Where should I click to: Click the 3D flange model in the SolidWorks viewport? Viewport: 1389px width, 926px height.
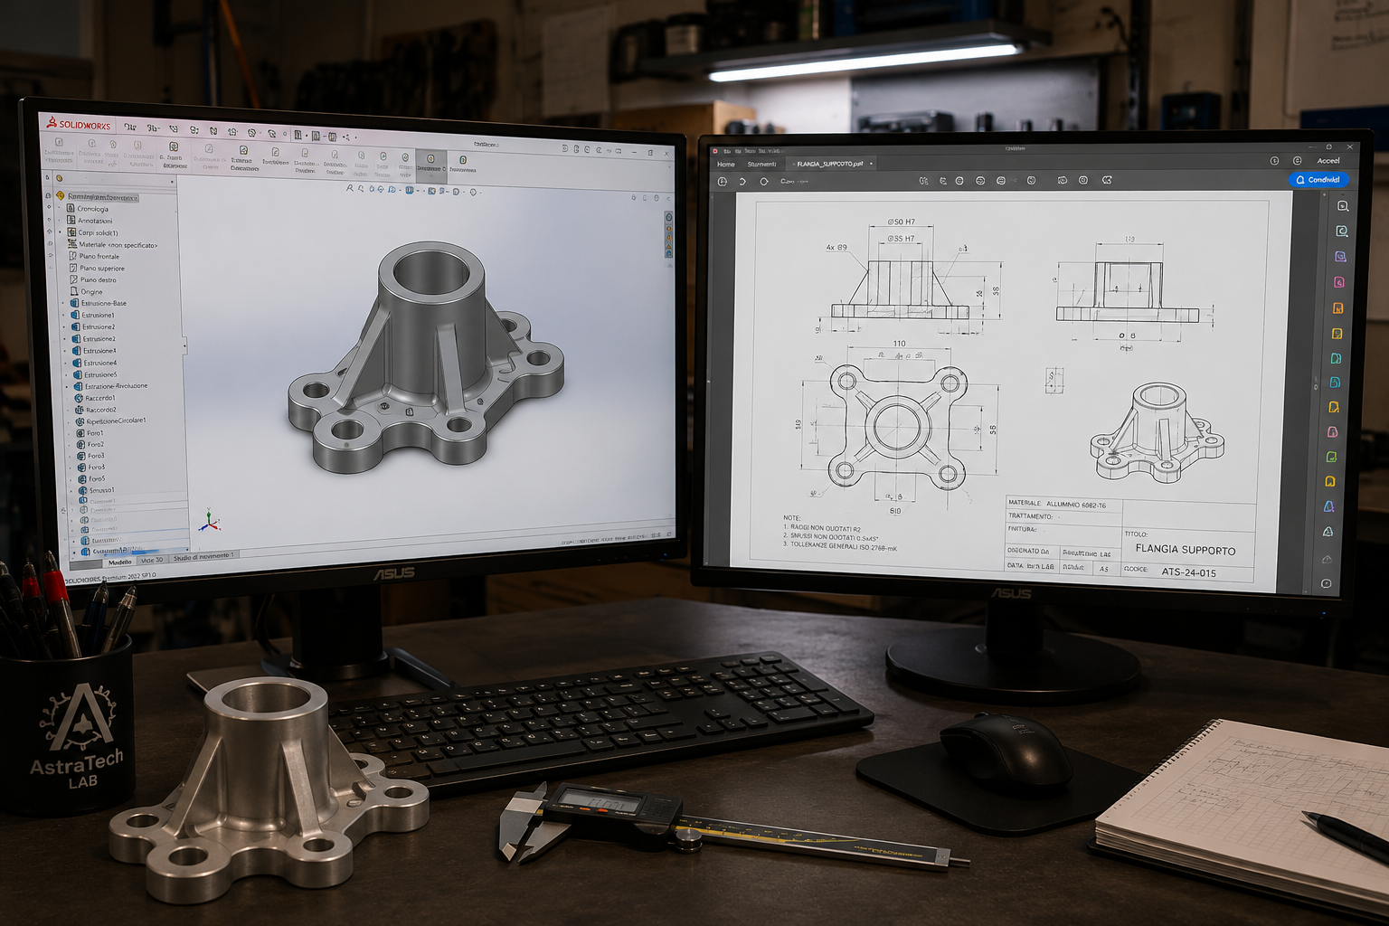tap(426, 356)
